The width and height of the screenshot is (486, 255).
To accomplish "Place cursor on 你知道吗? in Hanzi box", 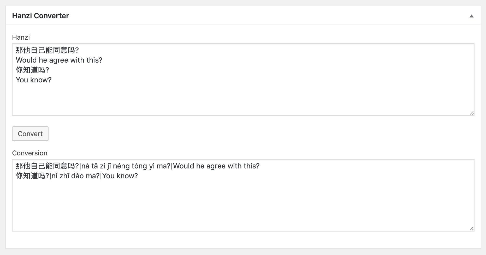I will (x=32, y=70).
